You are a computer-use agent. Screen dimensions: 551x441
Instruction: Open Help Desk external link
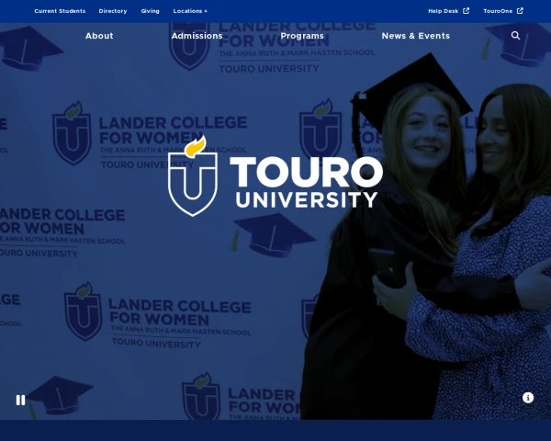[x=448, y=11]
